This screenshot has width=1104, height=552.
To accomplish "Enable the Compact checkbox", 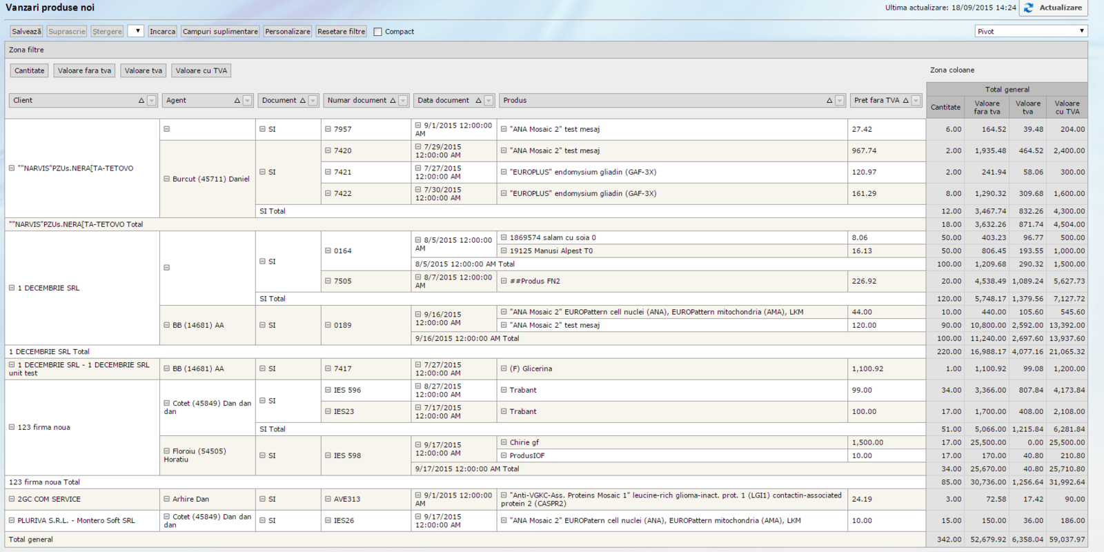I will (x=377, y=32).
